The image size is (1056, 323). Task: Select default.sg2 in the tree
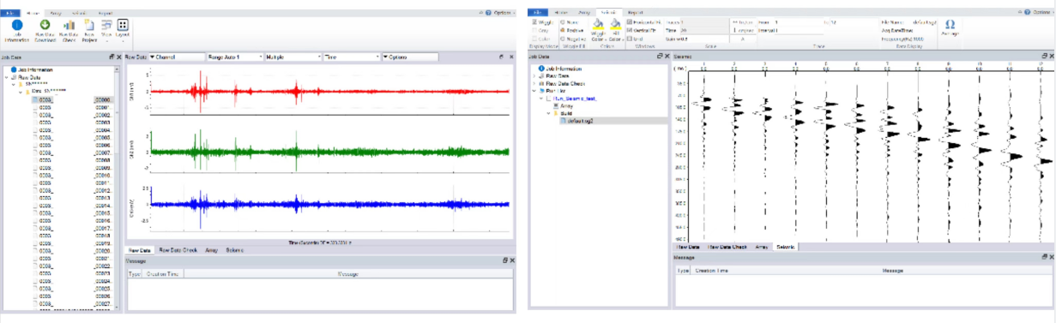click(581, 121)
